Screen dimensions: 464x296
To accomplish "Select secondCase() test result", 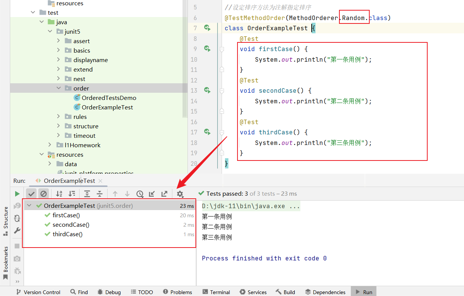I will (x=71, y=225).
